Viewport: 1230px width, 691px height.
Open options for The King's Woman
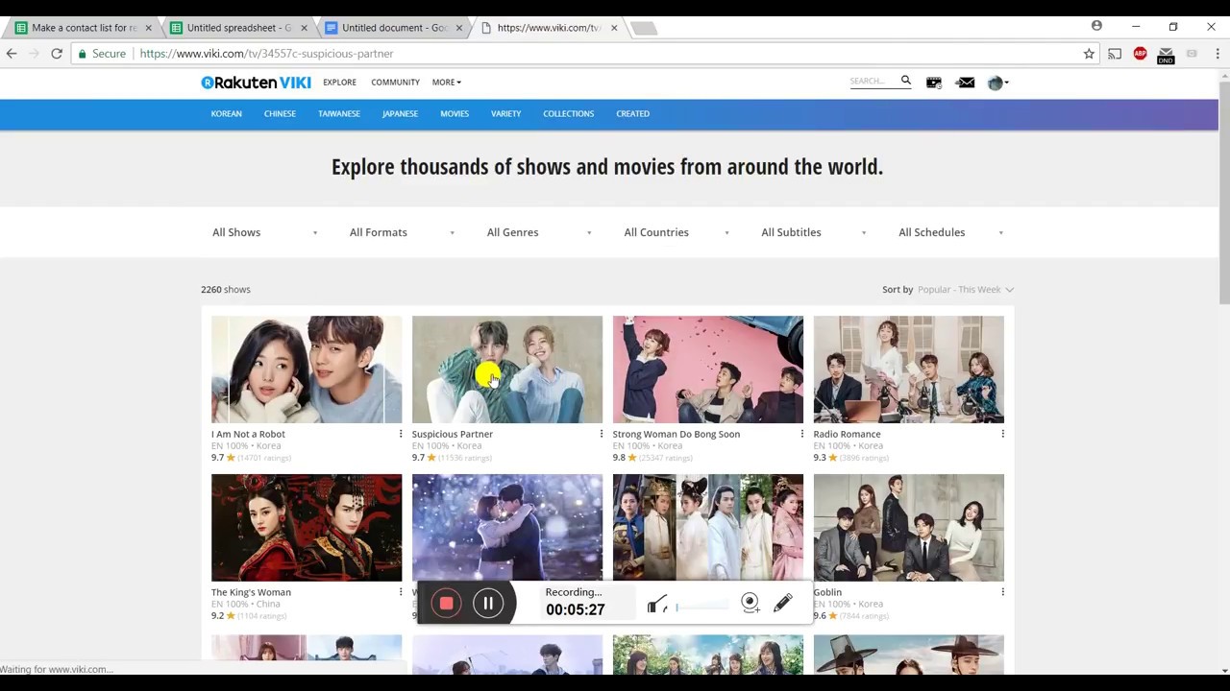(x=401, y=592)
